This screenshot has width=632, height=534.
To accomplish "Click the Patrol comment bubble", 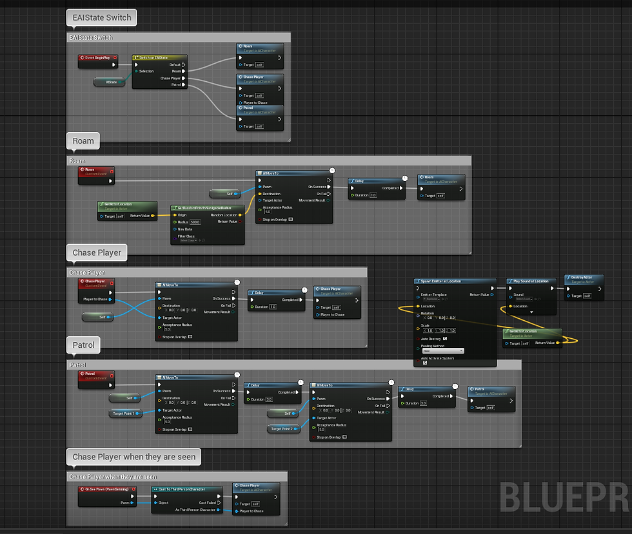I will (x=83, y=345).
